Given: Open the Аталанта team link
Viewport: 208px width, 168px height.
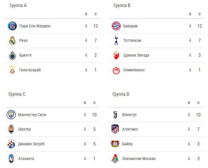Looking at the screenshot, I should tap(26, 159).
